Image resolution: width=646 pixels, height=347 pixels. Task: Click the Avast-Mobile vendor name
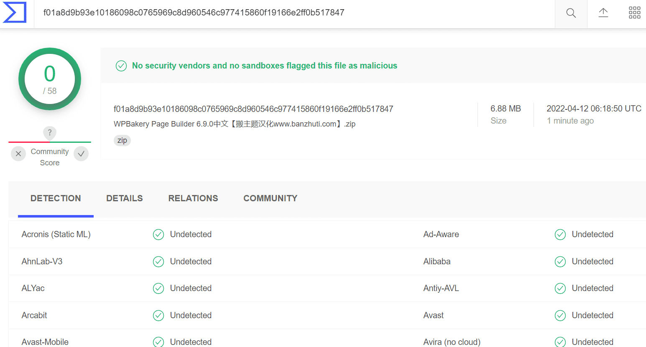pos(45,342)
